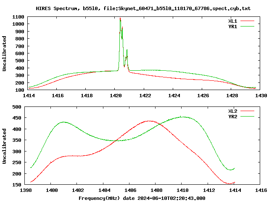This screenshot has width=269, height=202.
Task: Click the 1408 frequency tick label
Action: (x=156, y=190)
